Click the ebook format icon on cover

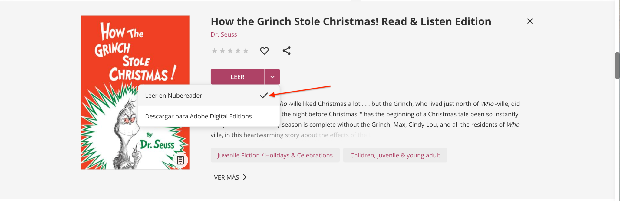[x=180, y=160]
